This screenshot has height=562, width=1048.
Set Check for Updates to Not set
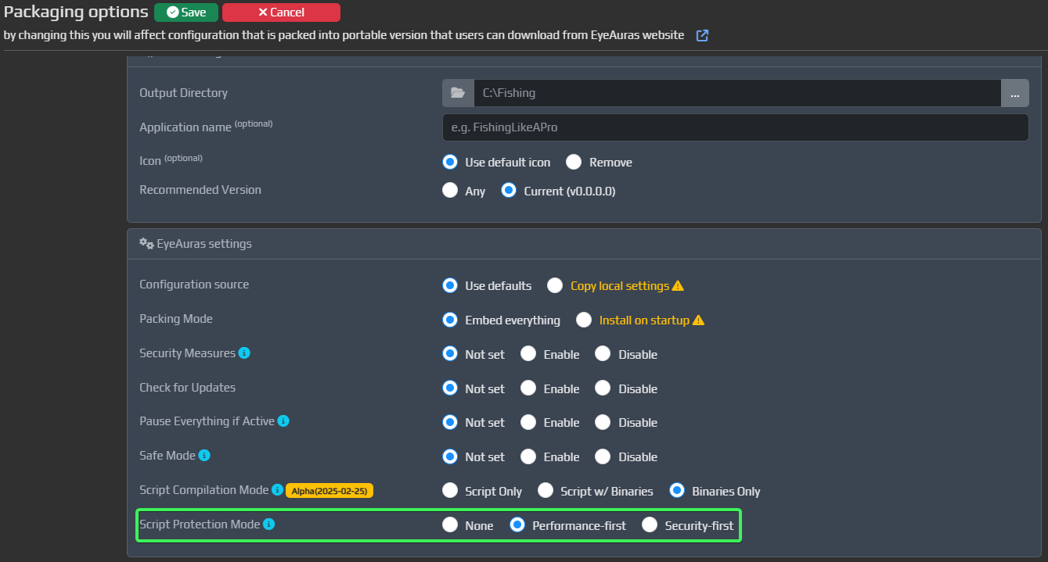(x=450, y=388)
